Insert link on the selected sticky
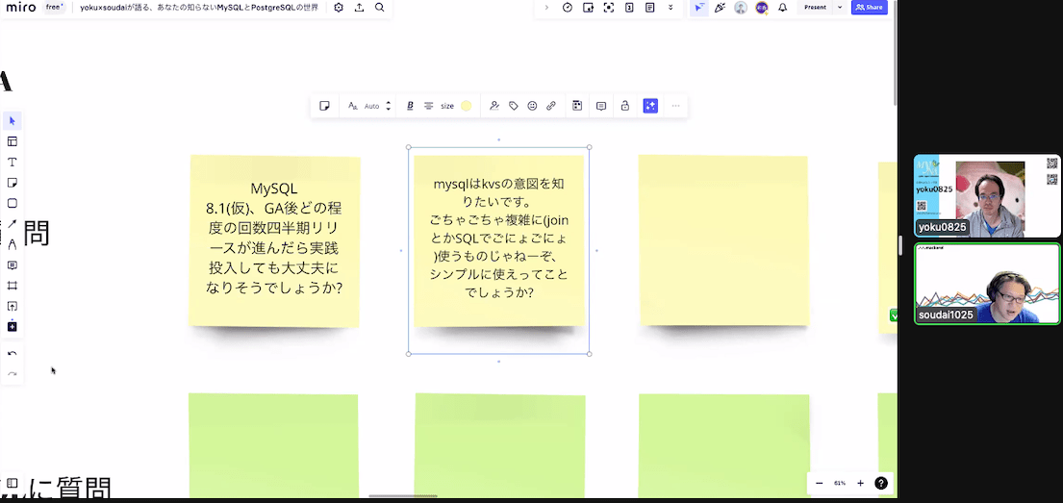The image size is (1063, 503). [551, 106]
